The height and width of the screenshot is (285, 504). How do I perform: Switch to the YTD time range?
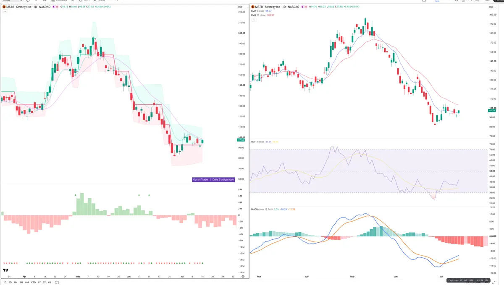[33, 282]
